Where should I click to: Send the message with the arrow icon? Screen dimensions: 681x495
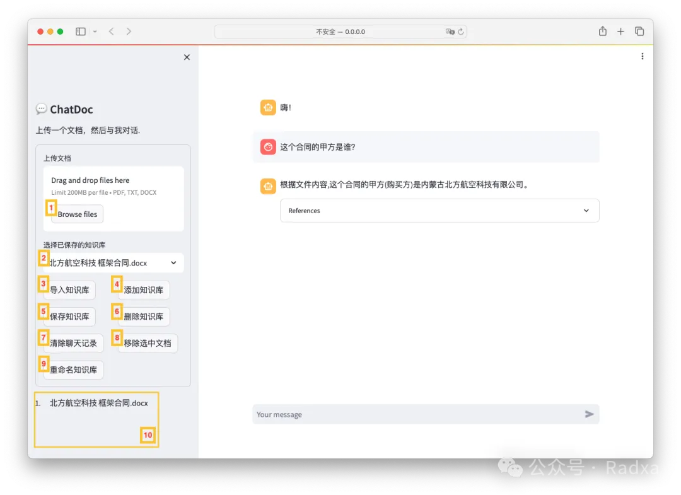click(589, 414)
